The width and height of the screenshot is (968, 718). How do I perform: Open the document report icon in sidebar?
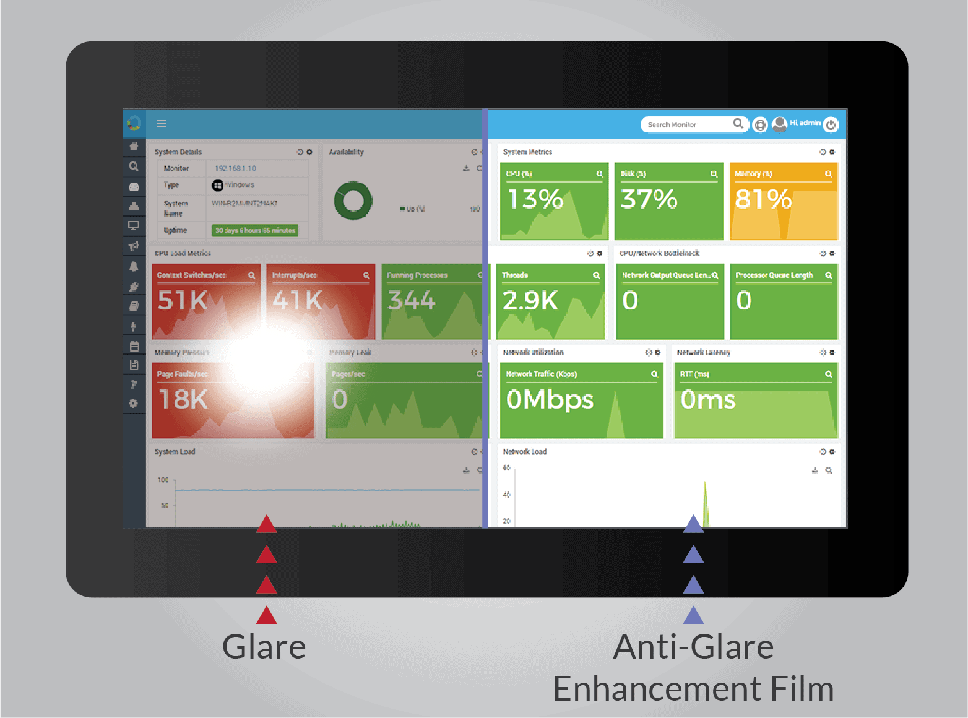[x=134, y=365]
